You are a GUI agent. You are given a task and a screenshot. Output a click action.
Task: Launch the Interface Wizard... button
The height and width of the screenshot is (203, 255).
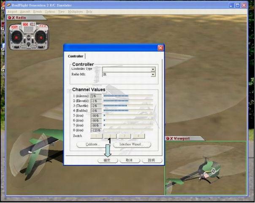(132, 145)
